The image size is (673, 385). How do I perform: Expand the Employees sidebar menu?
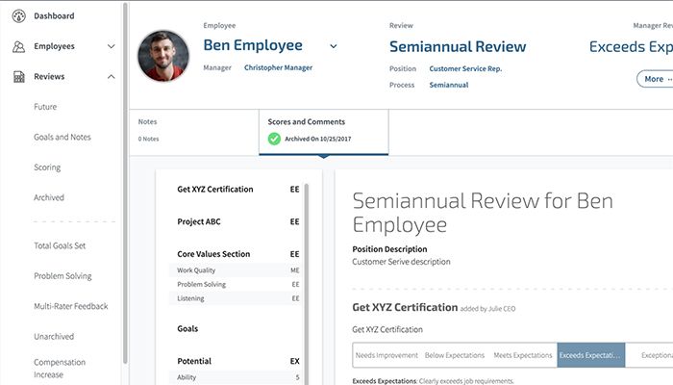tap(112, 46)
